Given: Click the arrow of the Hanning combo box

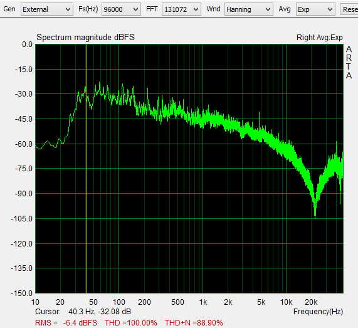Looking at the screenshot, I should 268,9.
